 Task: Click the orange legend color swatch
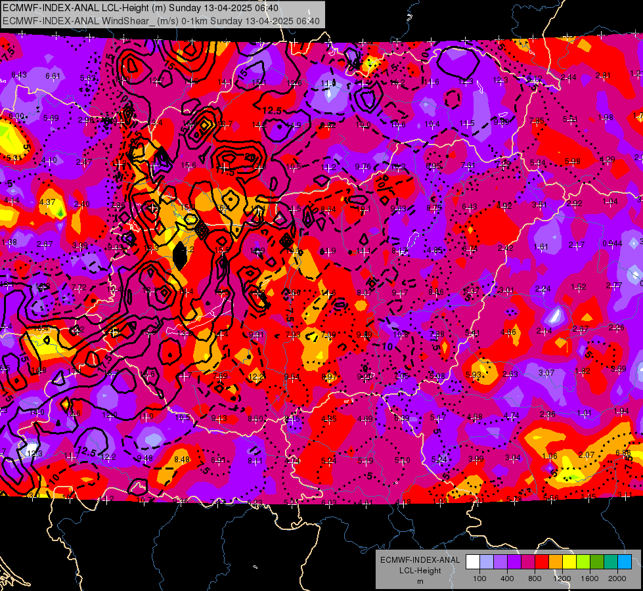[x=556, y=562]
